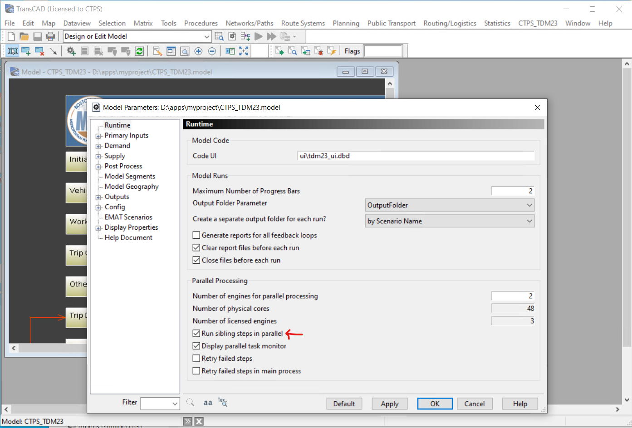Enable Retry failed steps in main process

(x=196, y=371)
